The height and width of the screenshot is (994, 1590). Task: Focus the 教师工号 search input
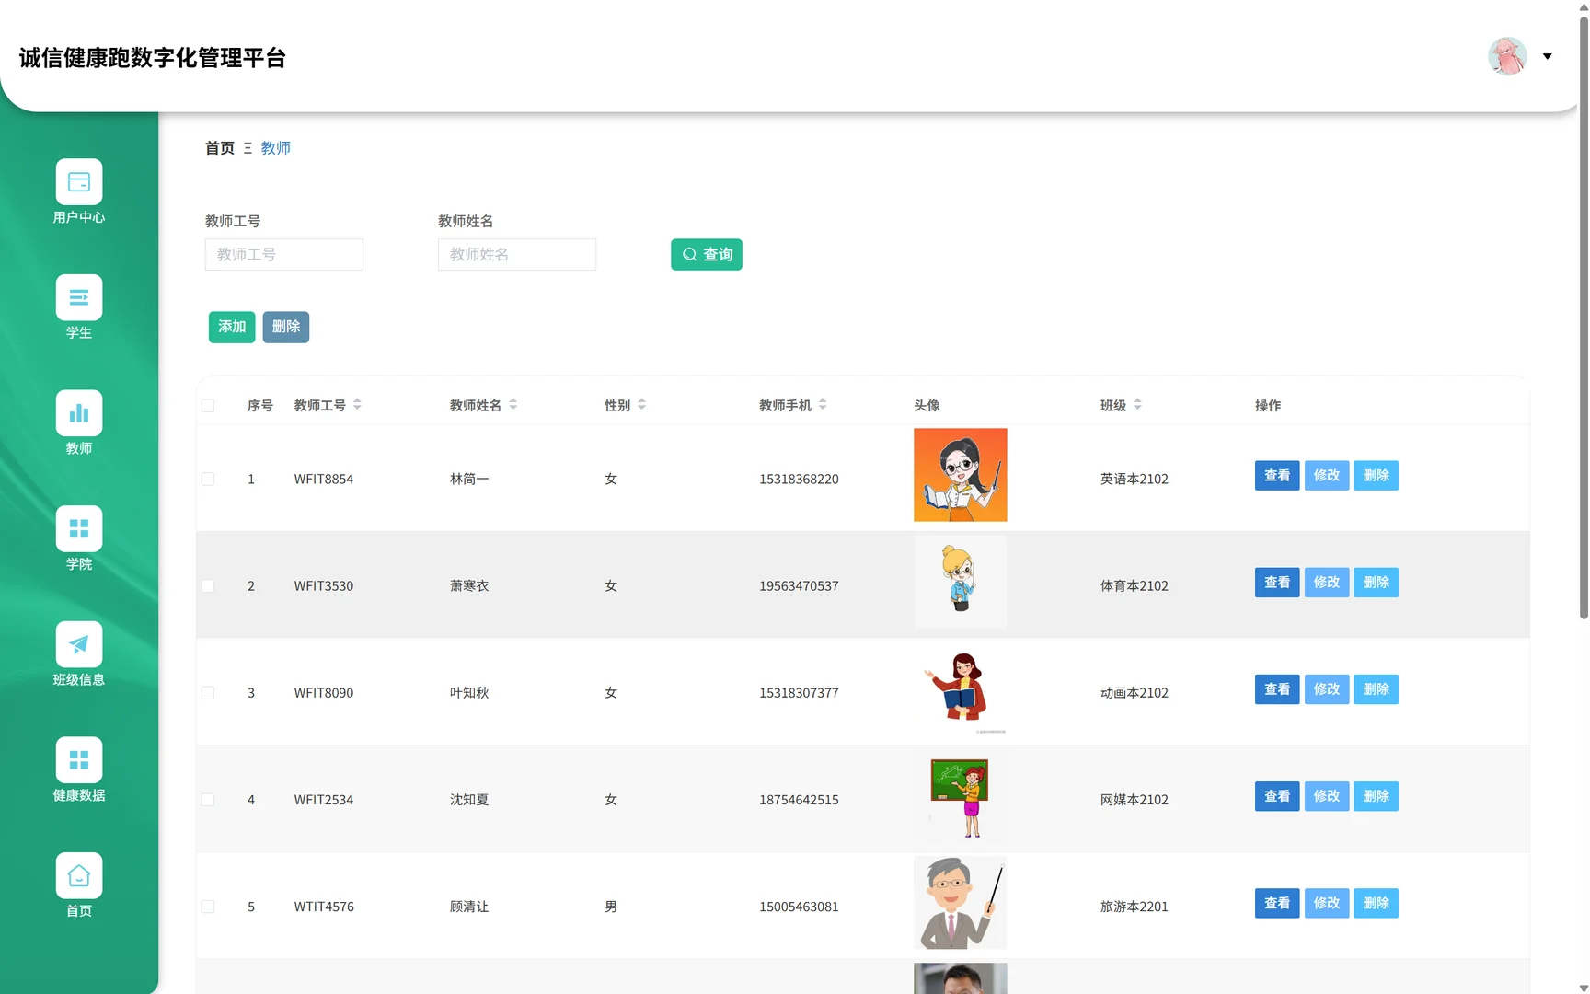point(284,255)
